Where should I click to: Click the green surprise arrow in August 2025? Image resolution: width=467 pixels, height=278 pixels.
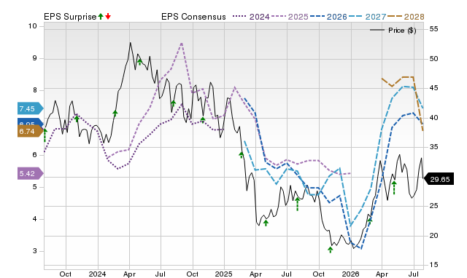[297, 204]
